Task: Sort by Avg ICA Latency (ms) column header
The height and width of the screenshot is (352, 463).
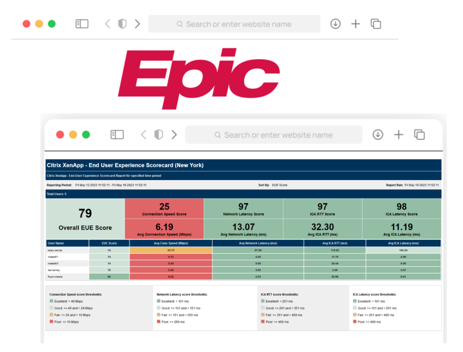Action: point(403,243)
